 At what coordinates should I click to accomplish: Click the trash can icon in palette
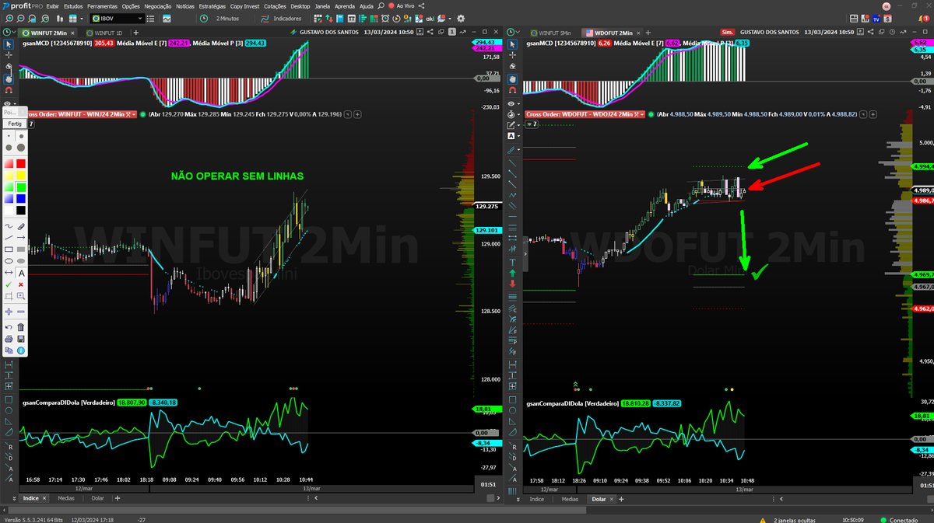pos(21,326)
